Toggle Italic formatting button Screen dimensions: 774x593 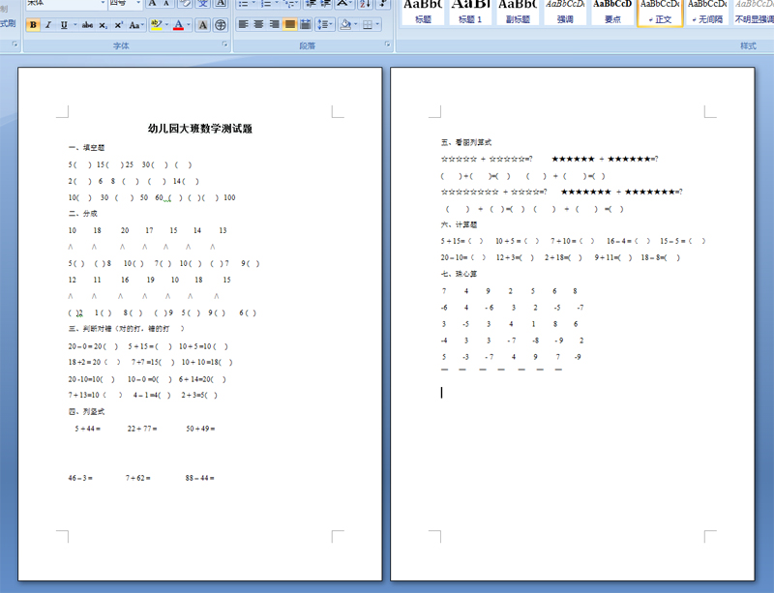[x=47, y=25]
